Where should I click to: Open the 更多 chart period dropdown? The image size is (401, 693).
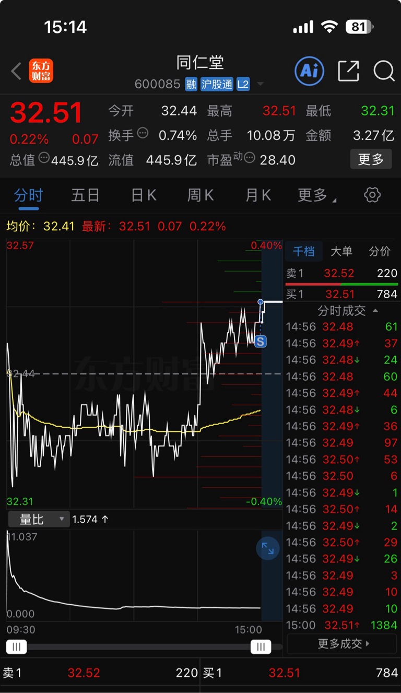pyautogui.click(x=317, y=196)
